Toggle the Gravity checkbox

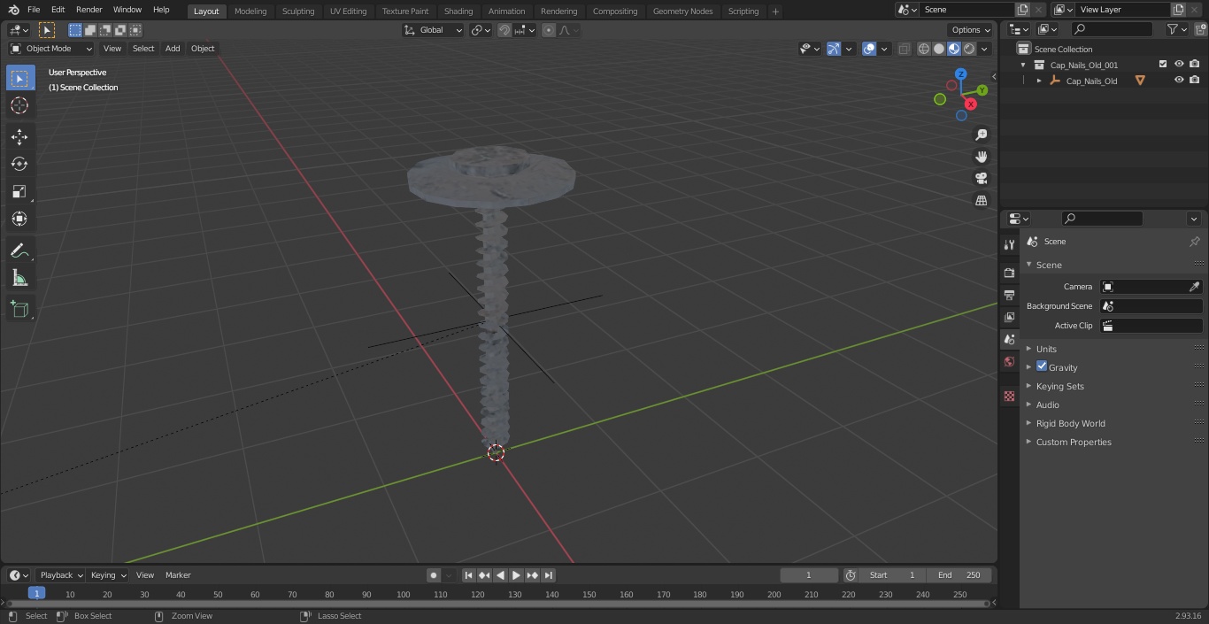pos(1042,366)
